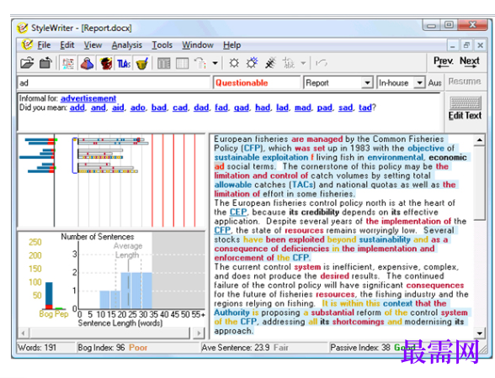Open the View menu

[93, 45]
